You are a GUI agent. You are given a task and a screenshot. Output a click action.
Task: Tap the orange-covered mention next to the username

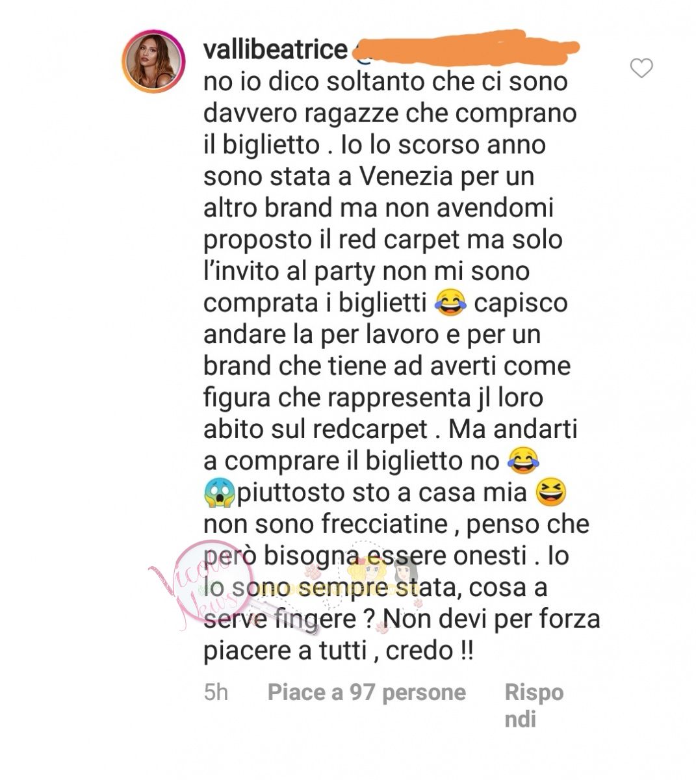coord(467,45)
